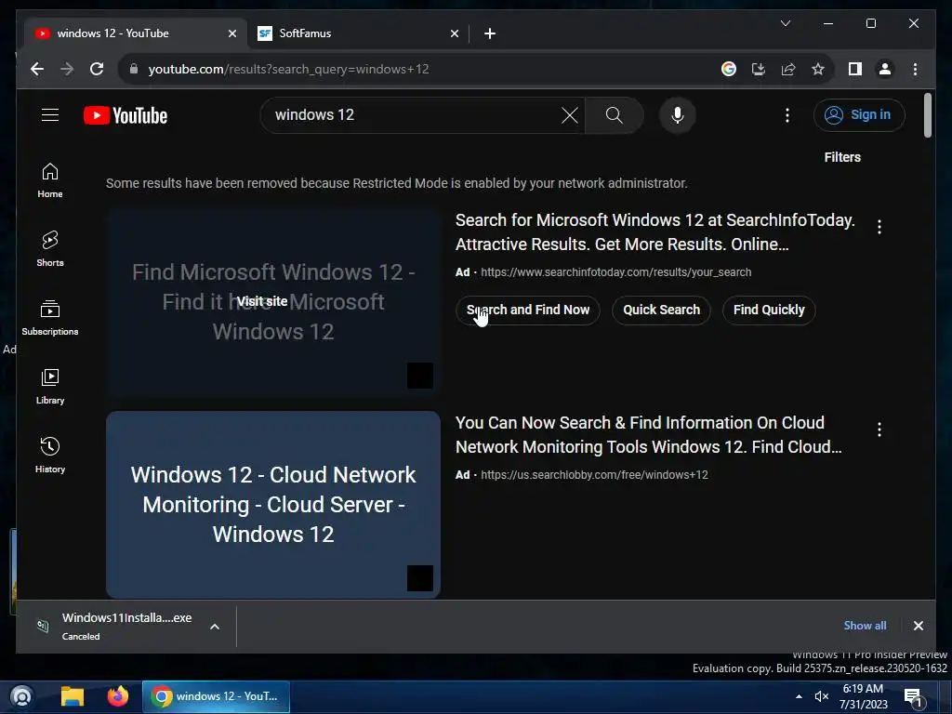Open the Chrome profile icon
Viewport: 952px width, 714px height.
click(885, 69)
